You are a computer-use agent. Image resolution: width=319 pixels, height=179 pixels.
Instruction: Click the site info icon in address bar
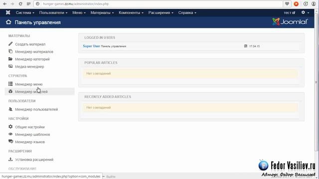tap(38, 4)
